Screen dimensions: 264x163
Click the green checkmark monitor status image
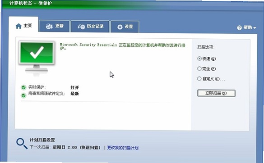click(x=37, y=58)
